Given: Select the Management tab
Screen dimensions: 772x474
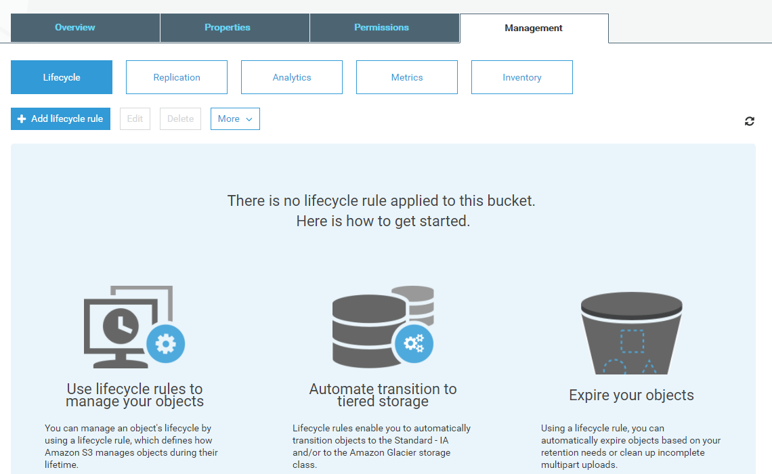Looking at the screenshot, I should click(x=534, y=28).
